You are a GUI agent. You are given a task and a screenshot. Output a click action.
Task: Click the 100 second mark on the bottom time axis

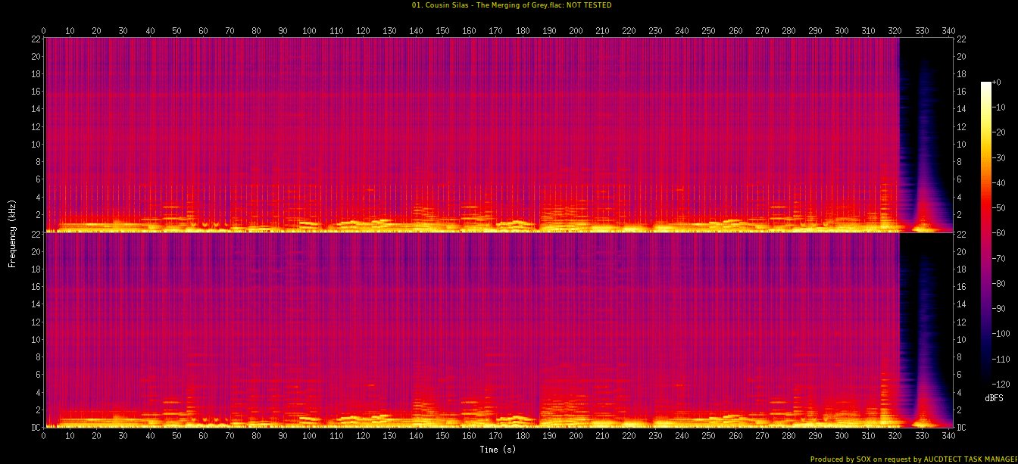pyautogui.click(x=309, y=436)
